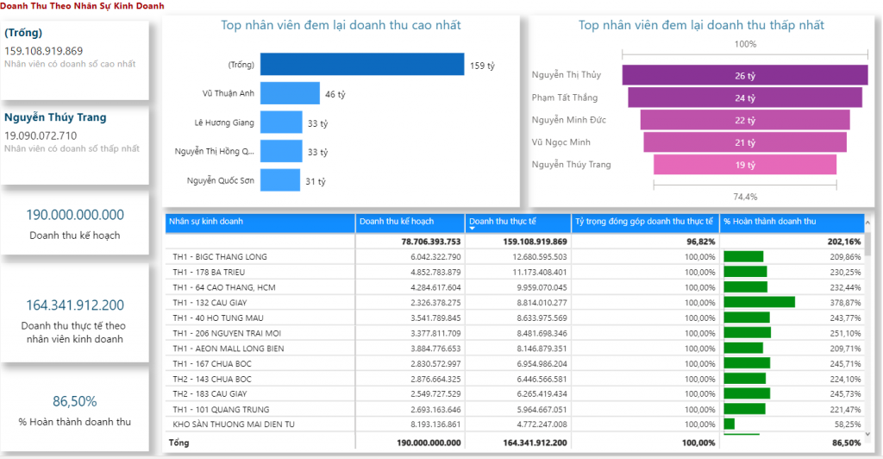883x459 pixels.
Task: Select row TH2 - 183 CAU GIAY
Action: pyautogui.click(x=515, y=393)
